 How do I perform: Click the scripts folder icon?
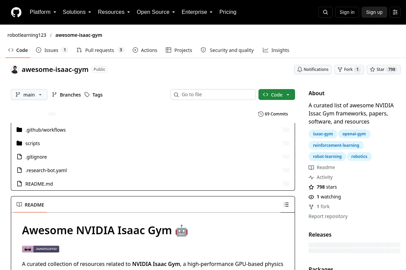[19, 143]
